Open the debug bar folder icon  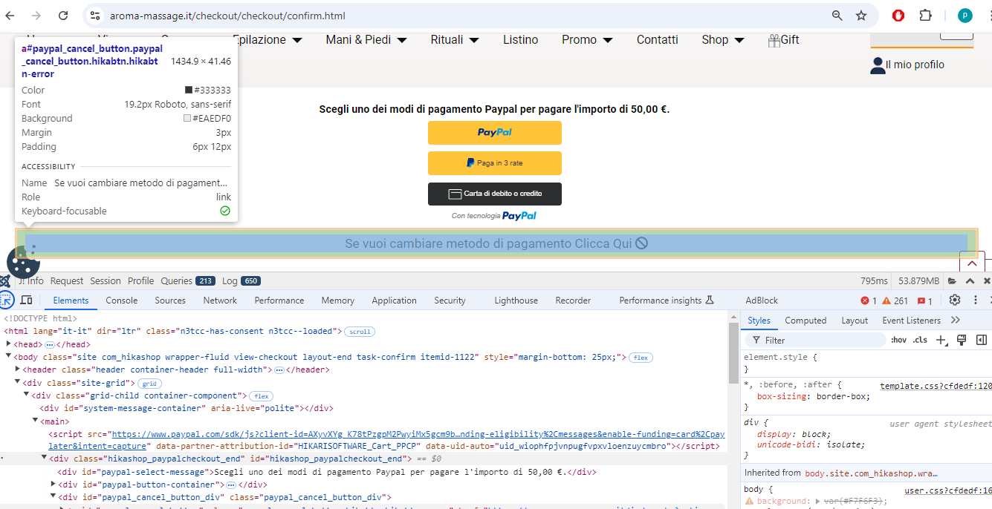coord(952,281)
